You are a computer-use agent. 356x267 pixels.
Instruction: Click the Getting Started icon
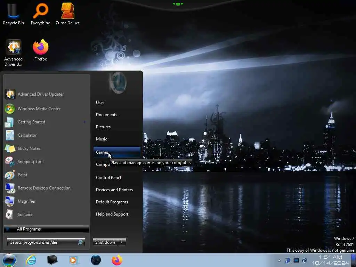pyautogui.click(x=9, y=122)
